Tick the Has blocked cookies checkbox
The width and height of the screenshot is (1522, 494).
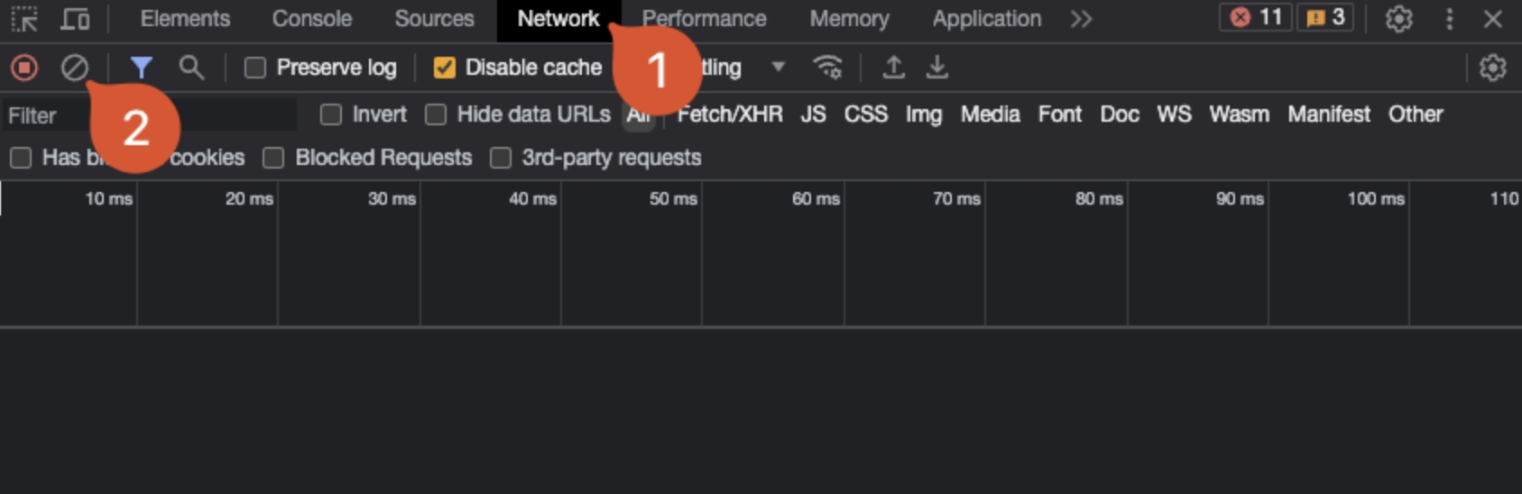[x=21, y=158]
